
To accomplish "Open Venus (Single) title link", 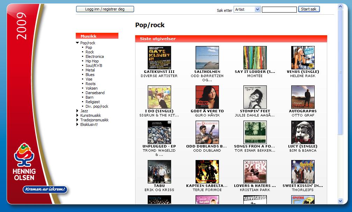I will click(303, 72).
